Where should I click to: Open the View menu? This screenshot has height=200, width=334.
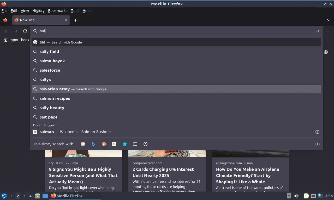[25, 11]
